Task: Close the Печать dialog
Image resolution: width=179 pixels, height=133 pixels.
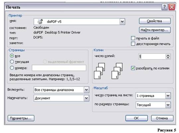Action: pos(172,7)
